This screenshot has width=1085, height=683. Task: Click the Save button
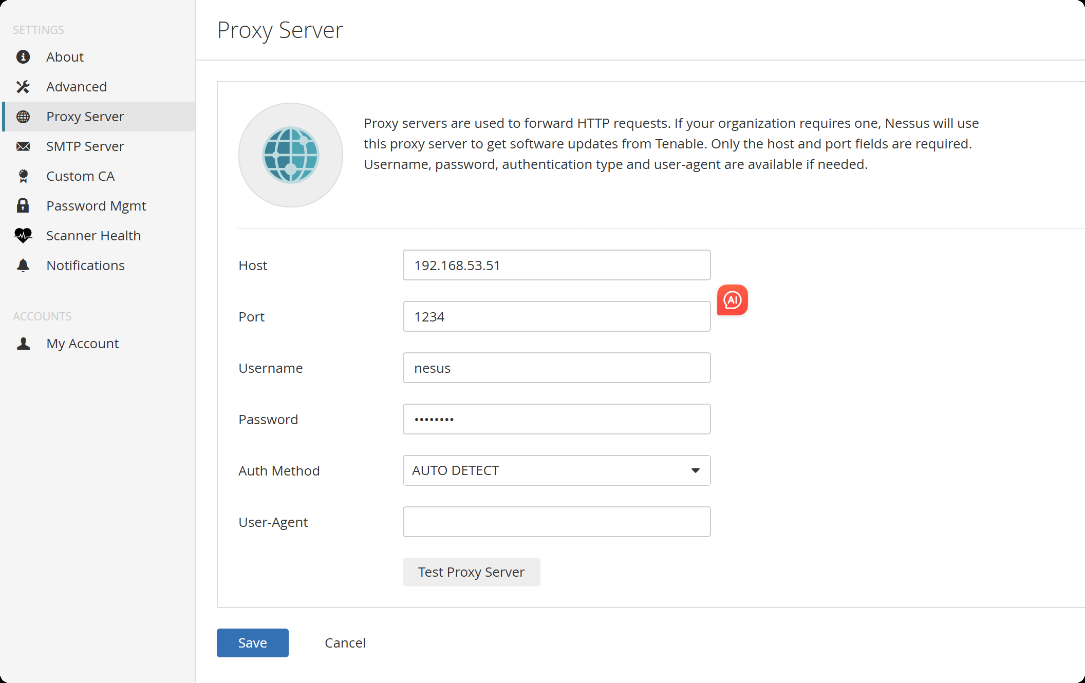point(252,642)
